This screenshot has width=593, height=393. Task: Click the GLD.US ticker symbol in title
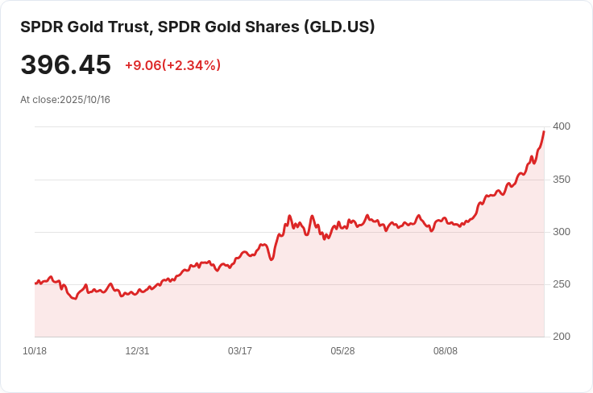[x=338, y=27]
